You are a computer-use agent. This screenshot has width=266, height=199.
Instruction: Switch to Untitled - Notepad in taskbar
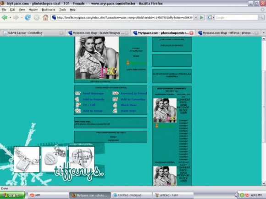tap(131, 195)
